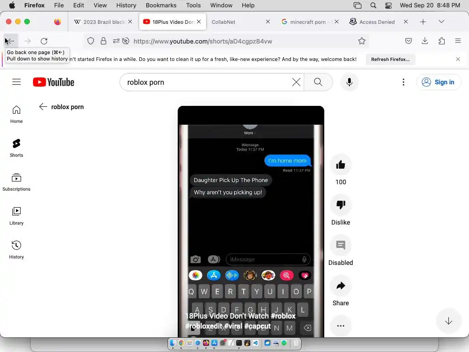The image size is (469, 352).
Task: List all tabs dropdown
Action: pos(441,22)
